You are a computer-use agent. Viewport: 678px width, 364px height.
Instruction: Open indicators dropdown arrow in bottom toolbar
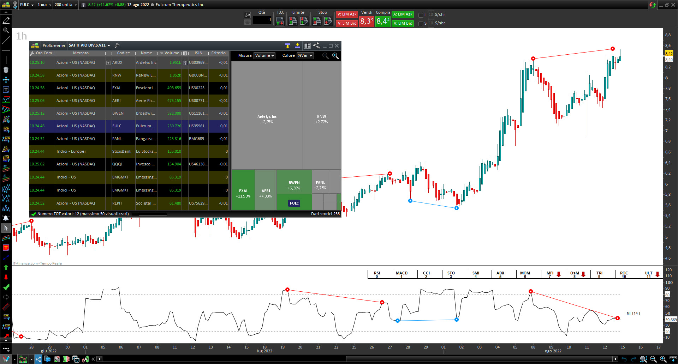pyautogui.click(x=32, y=359)
